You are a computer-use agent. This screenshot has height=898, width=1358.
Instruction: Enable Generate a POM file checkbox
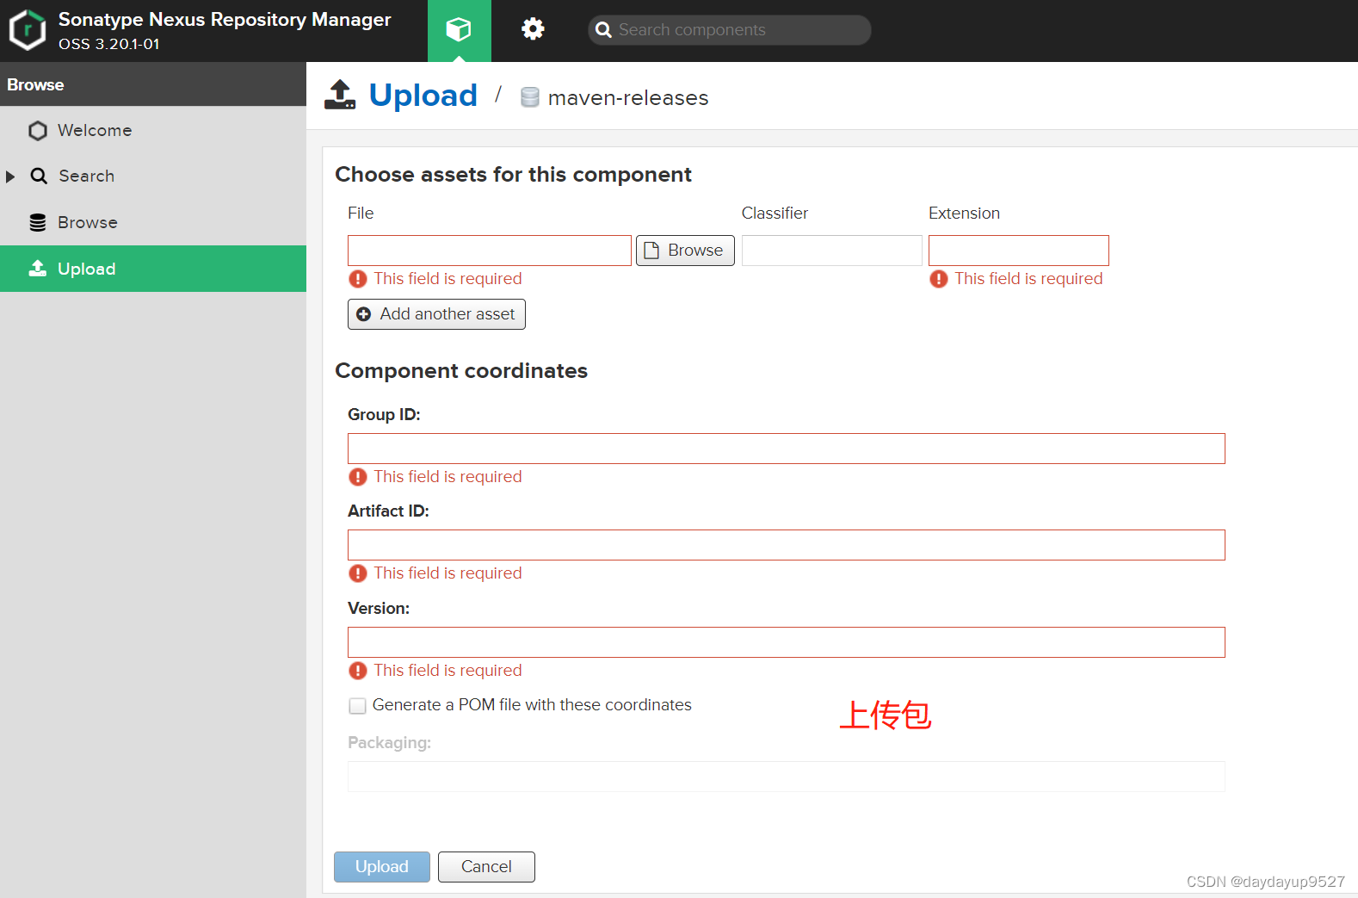click(357, 706)
